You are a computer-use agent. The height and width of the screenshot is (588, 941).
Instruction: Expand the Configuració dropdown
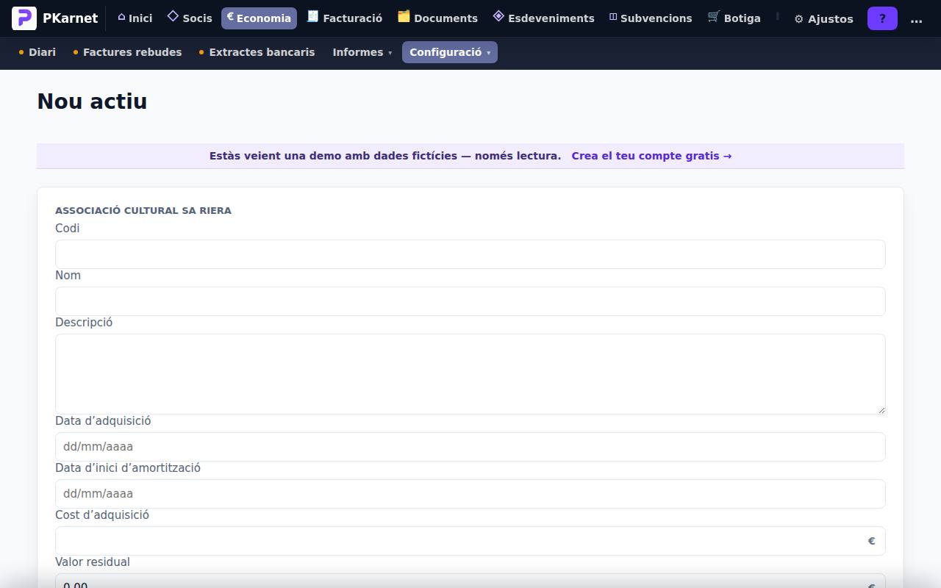tap(450, 52)
